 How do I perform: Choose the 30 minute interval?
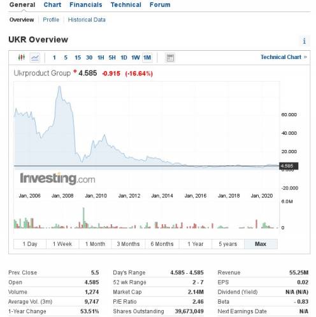(89, 57)
